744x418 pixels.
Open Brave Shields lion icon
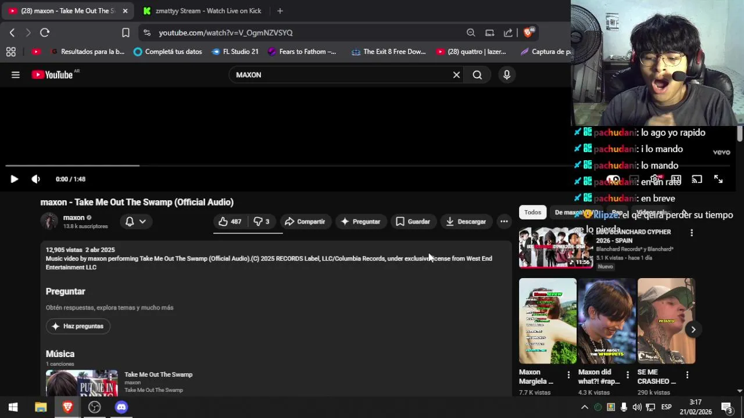pyautogui.click(x=528, y=33)
